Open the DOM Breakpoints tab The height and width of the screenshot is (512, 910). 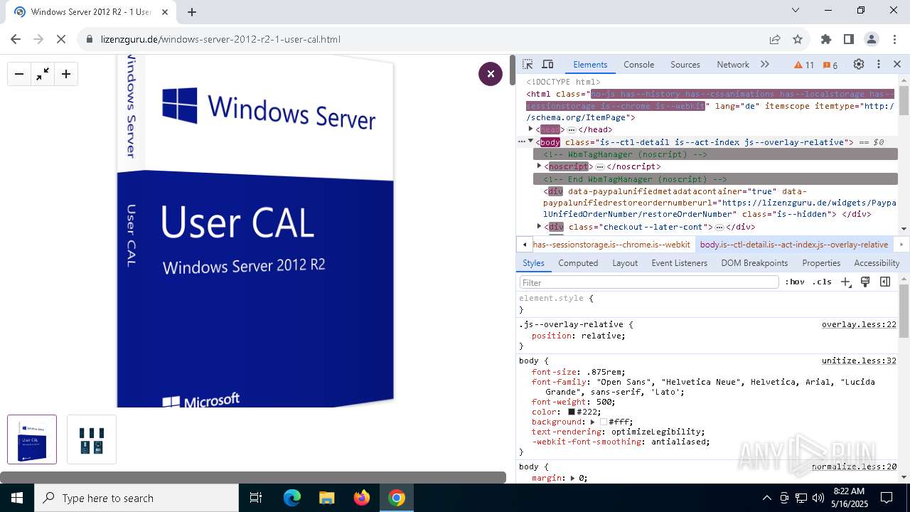[x=754, y=262]
